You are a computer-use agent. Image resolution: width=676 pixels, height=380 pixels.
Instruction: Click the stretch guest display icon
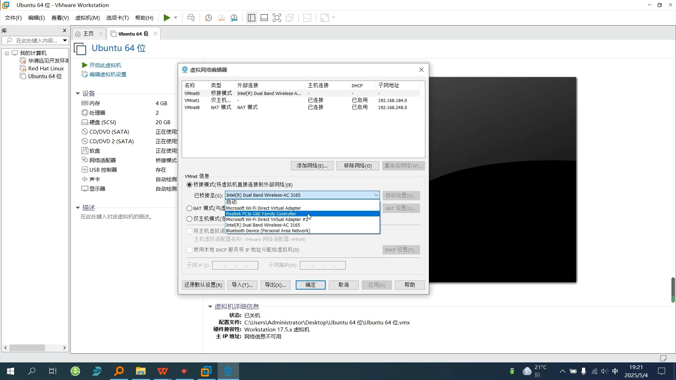pos(324,18)
